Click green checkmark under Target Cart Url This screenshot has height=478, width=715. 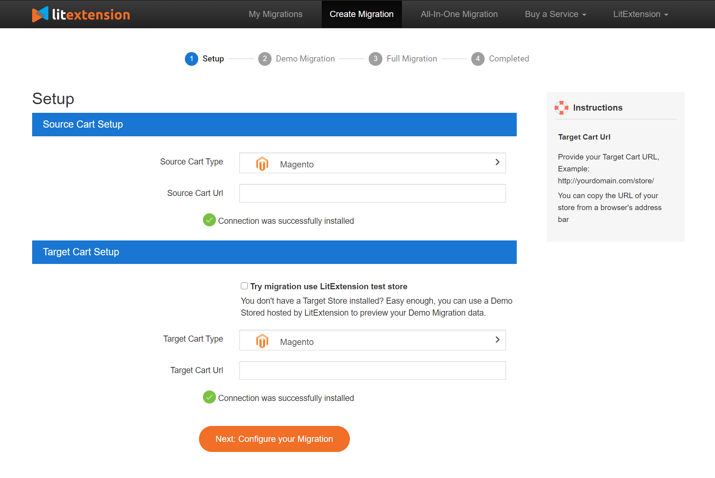(209, 397)
